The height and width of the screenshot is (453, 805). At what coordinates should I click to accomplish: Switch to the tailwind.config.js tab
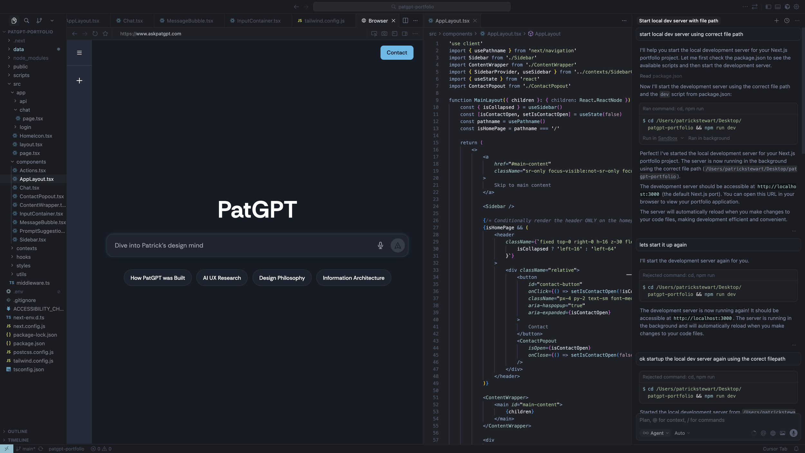[x=324, y=21]
